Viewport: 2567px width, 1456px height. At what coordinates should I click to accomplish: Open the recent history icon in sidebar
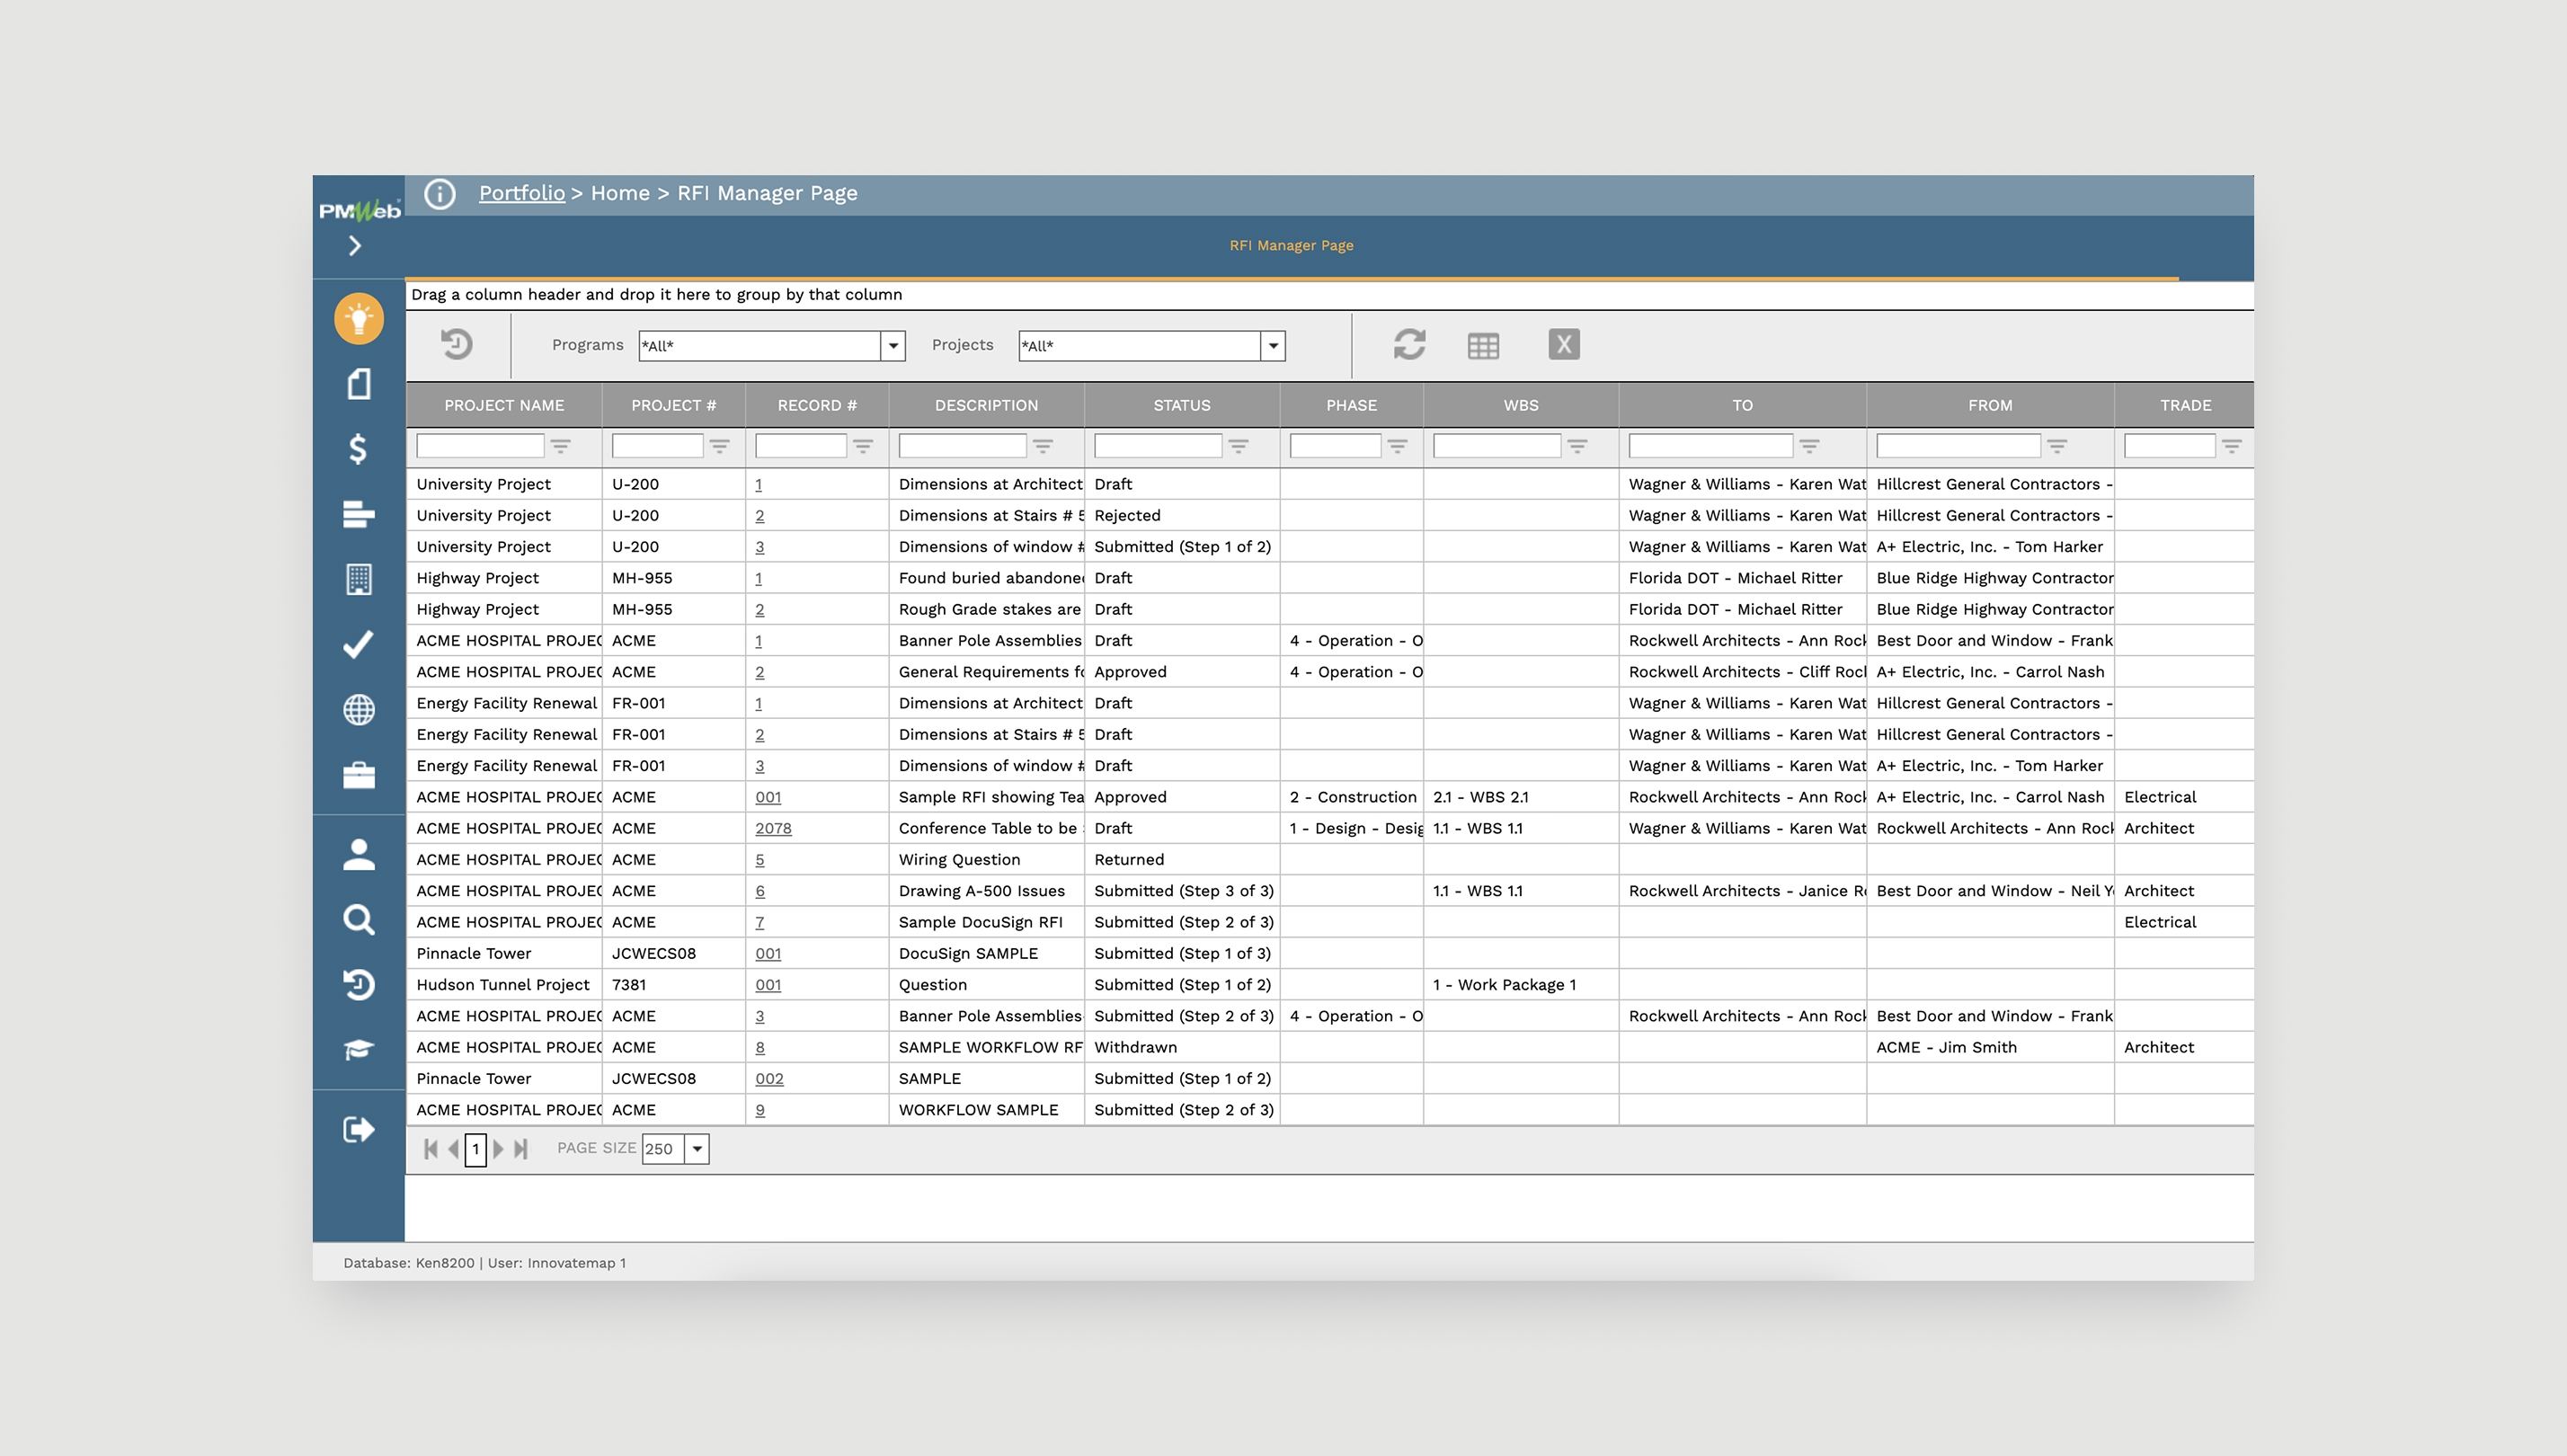359,985
